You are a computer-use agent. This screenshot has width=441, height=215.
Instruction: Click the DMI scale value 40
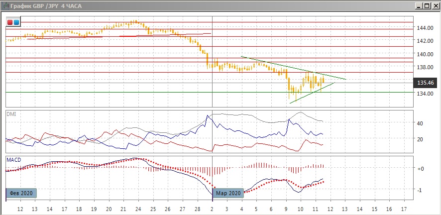click(420, 123)
